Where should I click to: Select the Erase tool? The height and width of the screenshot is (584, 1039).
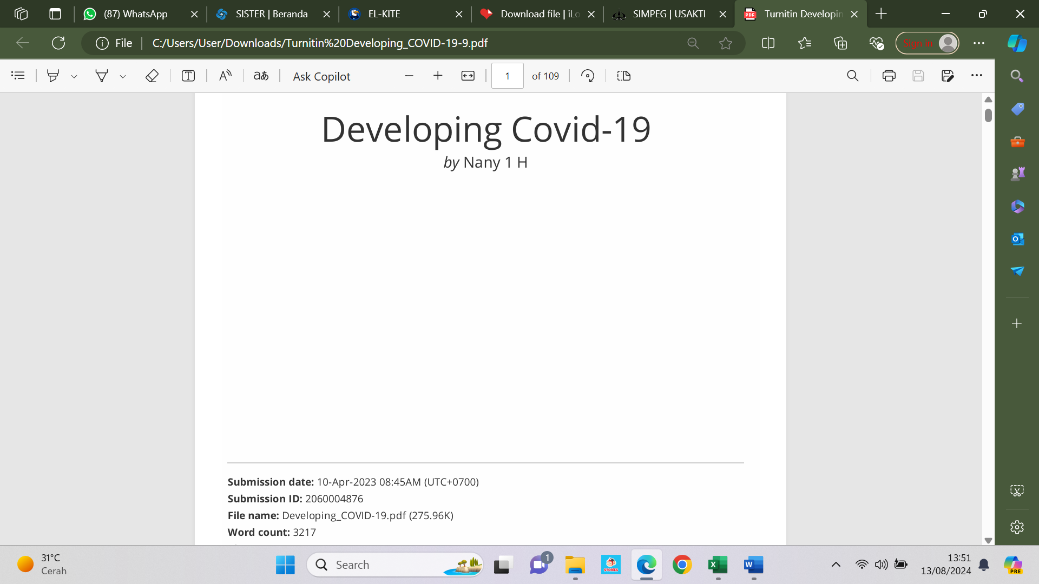[x=152, y=76]
